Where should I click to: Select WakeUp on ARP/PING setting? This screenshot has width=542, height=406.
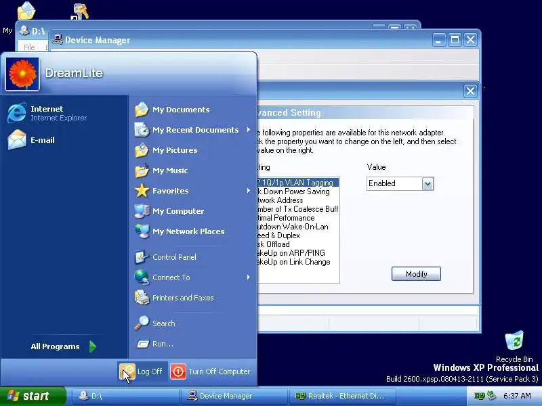pyautogui.click(x=297, y=253)
